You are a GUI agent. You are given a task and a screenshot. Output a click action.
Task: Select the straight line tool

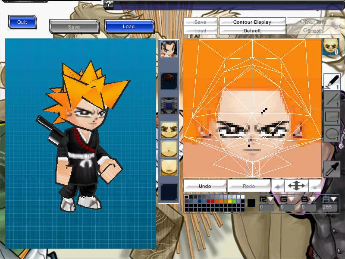coord(332,99)
